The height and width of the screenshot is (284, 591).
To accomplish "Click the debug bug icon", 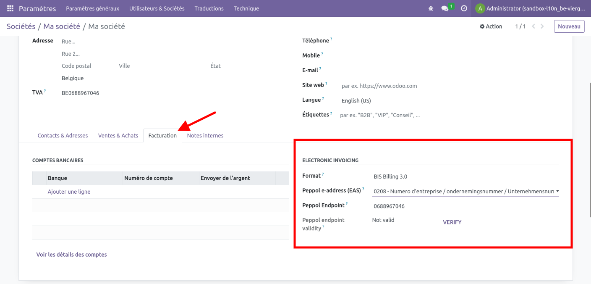I will (x=431, y=8).
